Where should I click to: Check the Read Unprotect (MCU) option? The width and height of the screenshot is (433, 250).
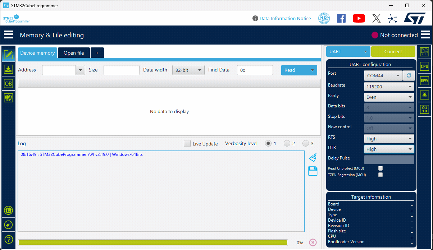380,168
